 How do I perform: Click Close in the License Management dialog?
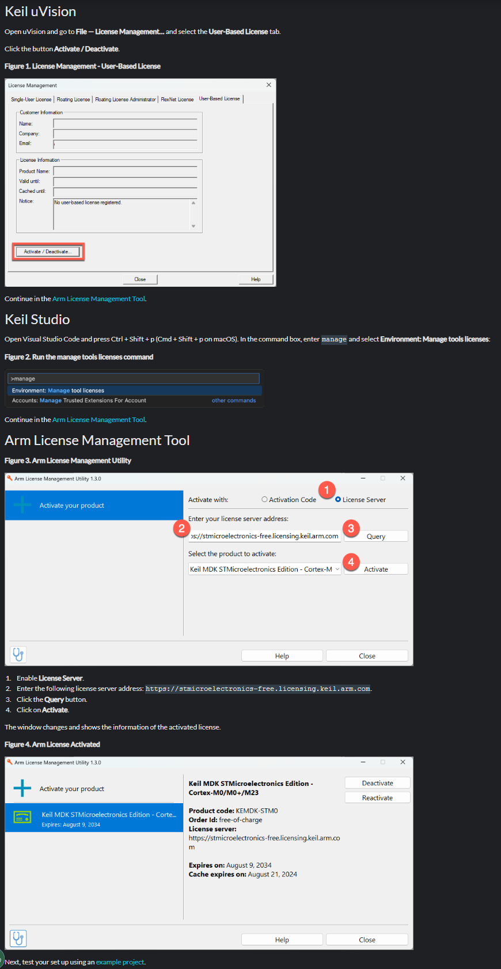pyautogui.click(x=140, y=279)
